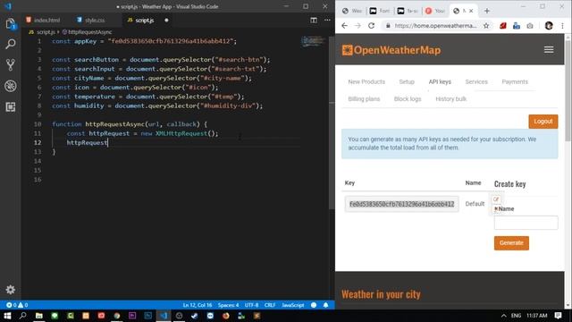572x322 pixels.
Task: Open the Action Center notification icon
Action: (558, 316)
